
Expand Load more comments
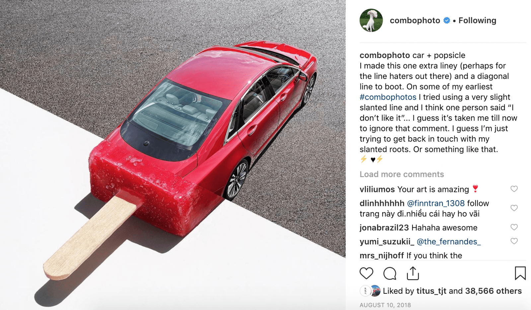402,174
